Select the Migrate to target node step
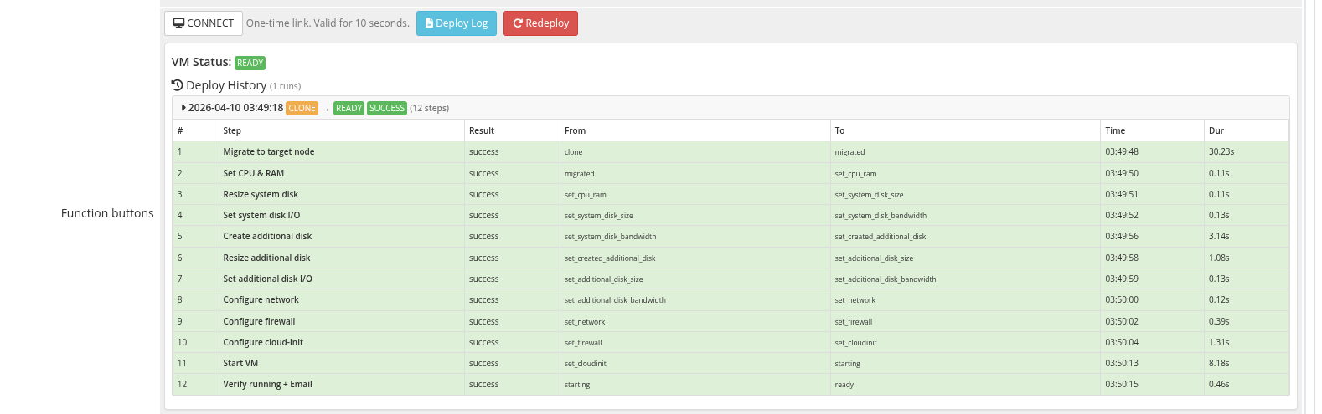 269,152
